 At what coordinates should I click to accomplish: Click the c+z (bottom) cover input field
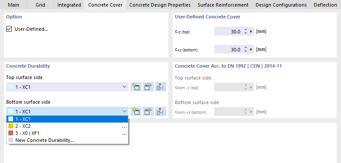click(228, 50)
